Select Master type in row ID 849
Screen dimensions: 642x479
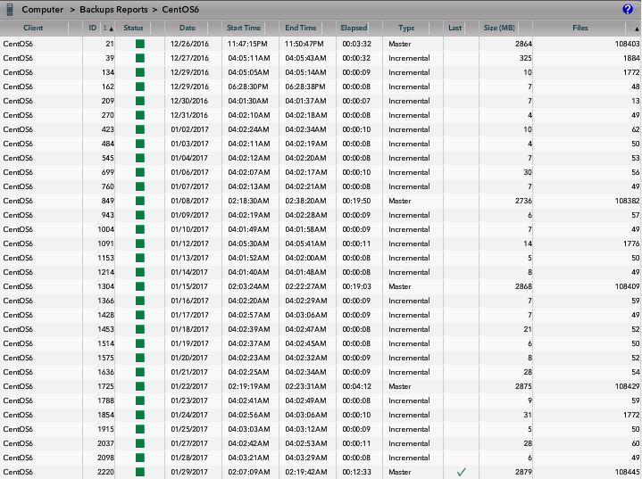pos(400,201)
